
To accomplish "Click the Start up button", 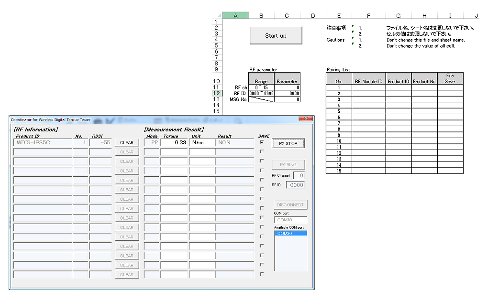I will pyautogui.click(x=276, y=36).
